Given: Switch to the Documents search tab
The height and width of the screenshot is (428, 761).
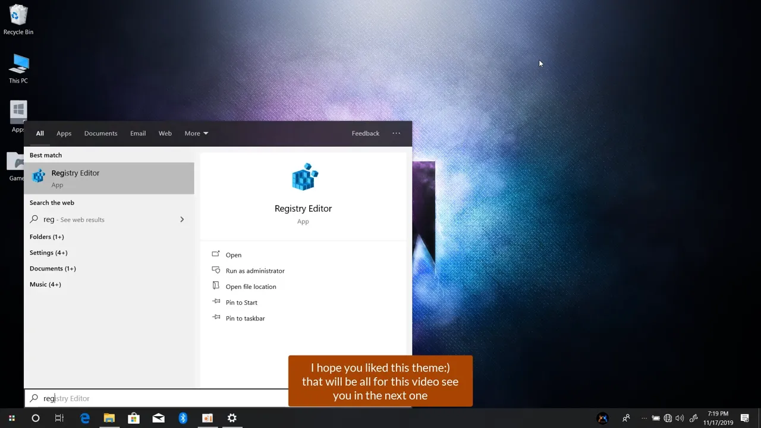Looking at the screenshot, I should pos(100,133).
